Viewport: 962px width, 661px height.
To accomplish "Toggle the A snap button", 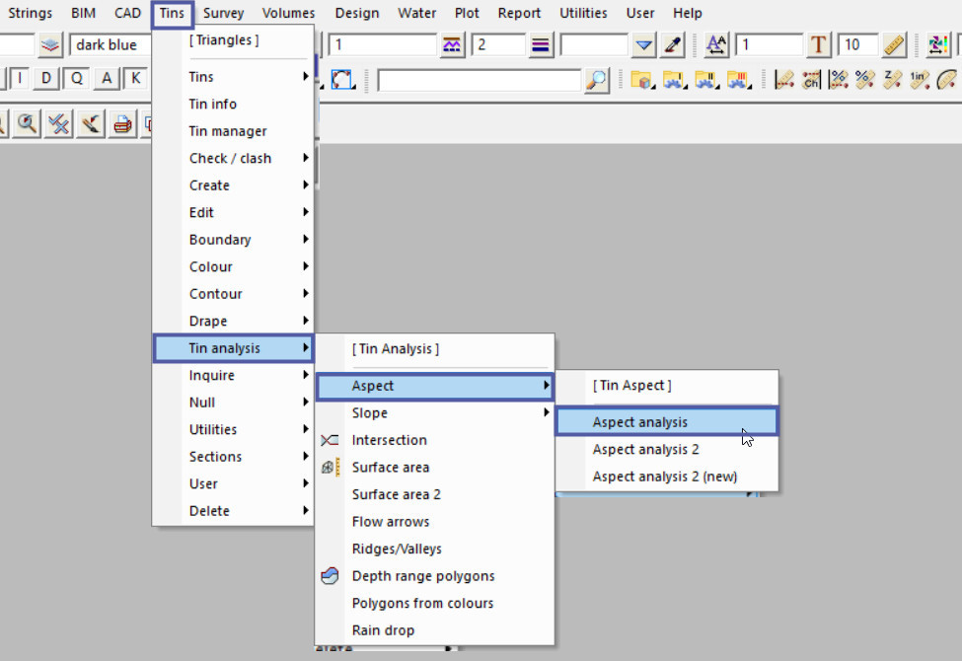I will pos(107,79).
